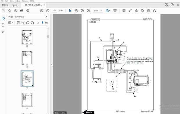
Task: Open notifications bell icon
Action: click(x=178, y=5)
